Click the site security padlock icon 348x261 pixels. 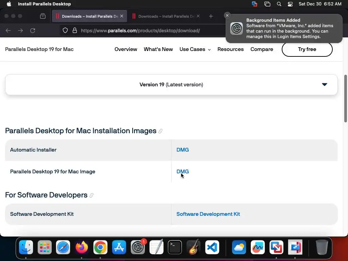click(x=75, y=30)
